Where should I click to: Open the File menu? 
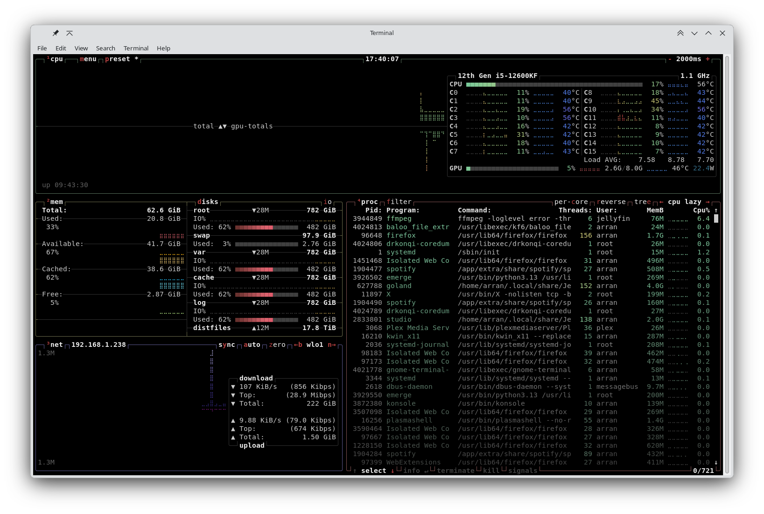[x=42, y=48]
